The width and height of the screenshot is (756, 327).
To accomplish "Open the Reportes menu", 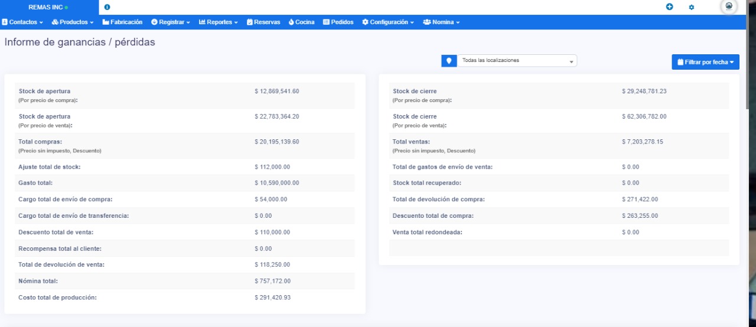I will pos(219,22).
